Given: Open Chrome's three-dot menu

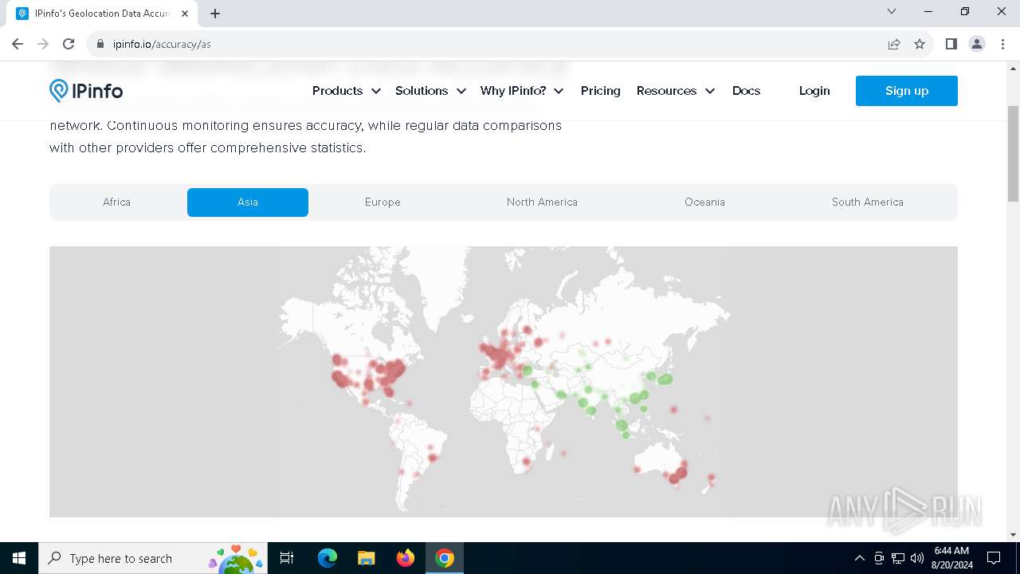Looking at the screenshot, I should [1002, 44].
